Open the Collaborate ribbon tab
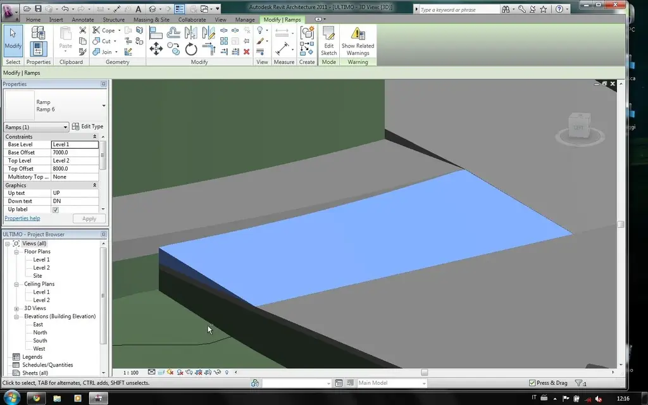 192,20
